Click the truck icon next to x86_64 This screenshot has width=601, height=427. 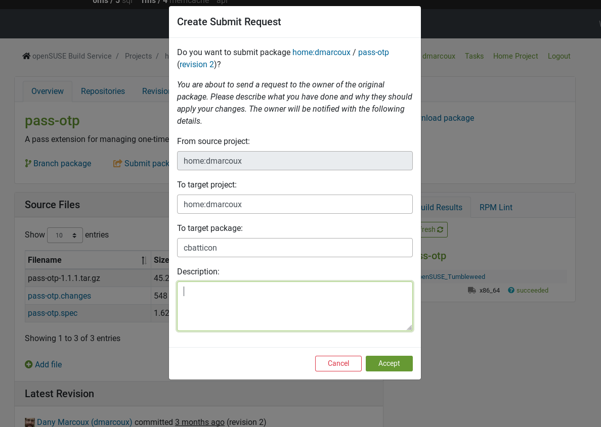click(x=470, y=290)
